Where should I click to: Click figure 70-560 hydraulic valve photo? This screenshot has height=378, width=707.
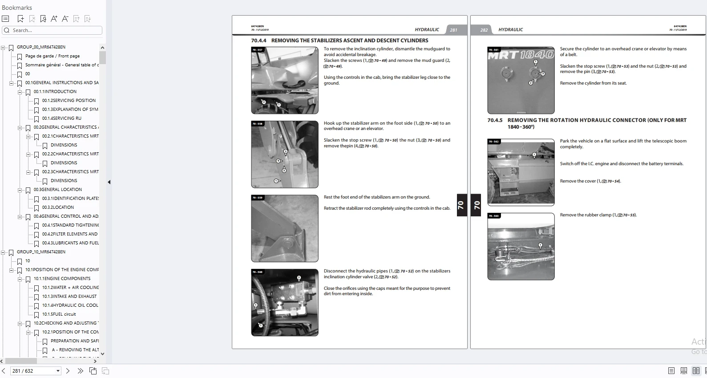(285, 302)
